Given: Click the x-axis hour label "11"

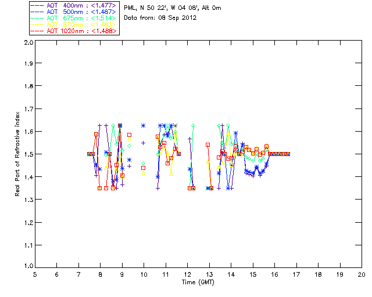Looking at the screenshot, I should pyautogui.click(x=166, y=274).
